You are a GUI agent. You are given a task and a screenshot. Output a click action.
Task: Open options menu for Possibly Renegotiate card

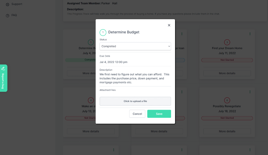click(x=250, y=92)
